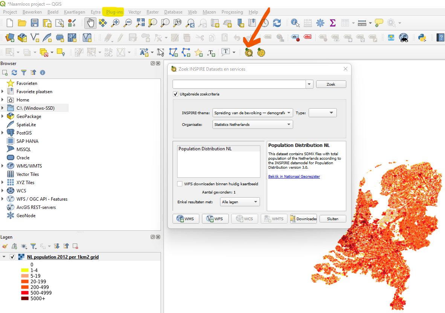Click the Downloaden button

coord(303,219)
